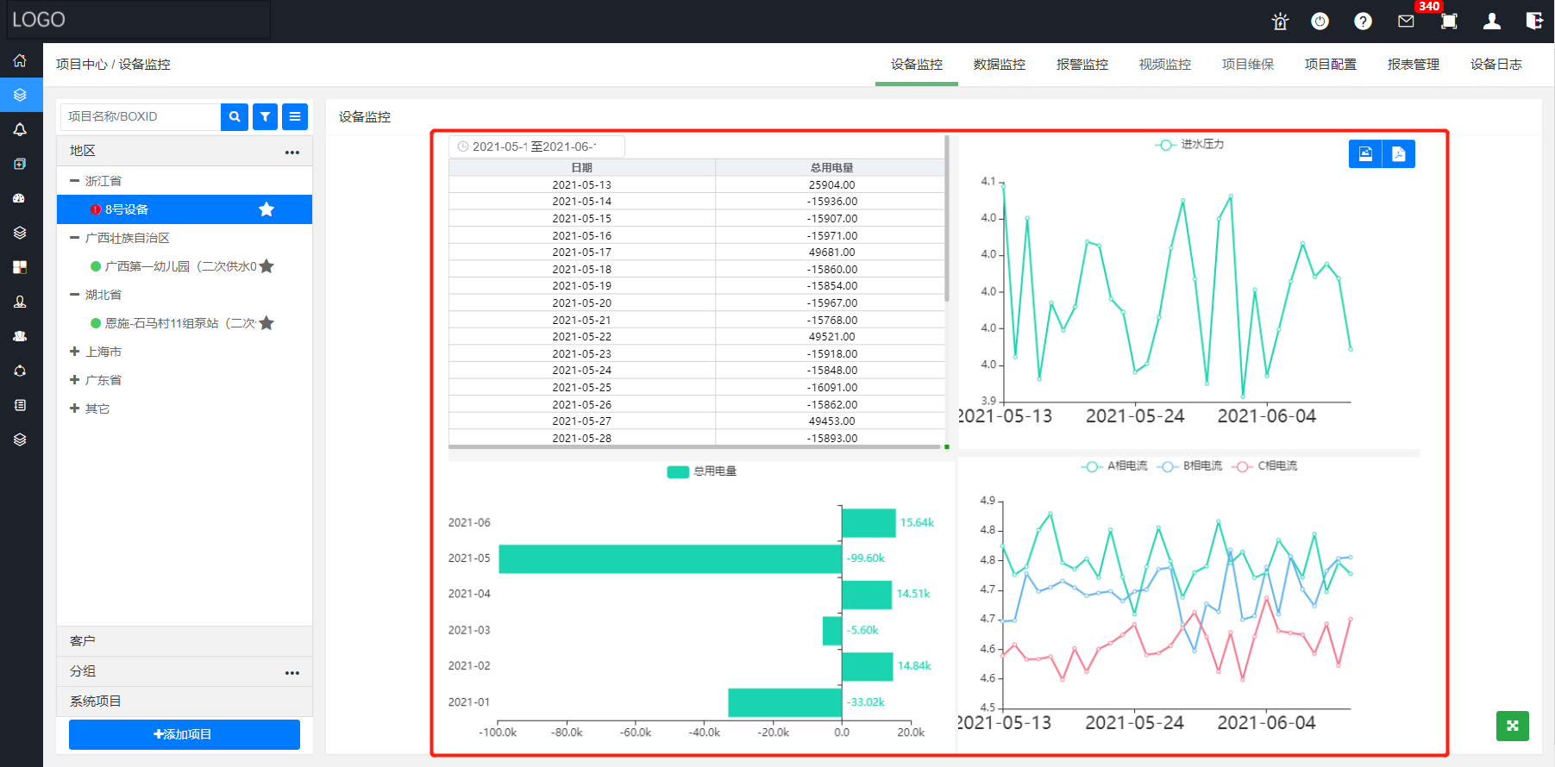Click the 添加项目 button
This screenshot has width=1555, height=767.
(185, 734)
